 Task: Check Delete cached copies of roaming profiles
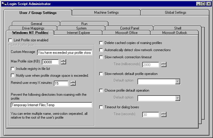pyautogui.click(x=101, y=43)
